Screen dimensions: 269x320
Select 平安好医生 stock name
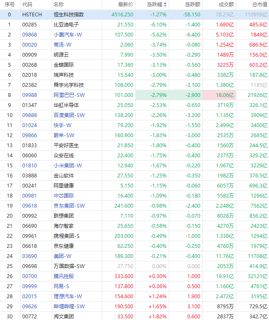66,146
